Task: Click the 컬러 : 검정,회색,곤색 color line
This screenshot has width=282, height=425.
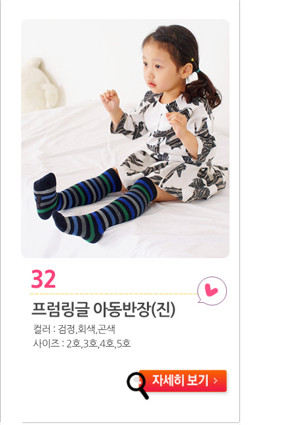Action: click(x=74, y=330)
